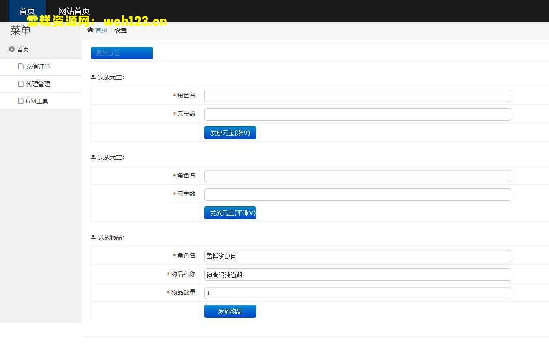Click the 发放元宝(不涨V) button
549x348 pixels.
[x=230, y=212]
